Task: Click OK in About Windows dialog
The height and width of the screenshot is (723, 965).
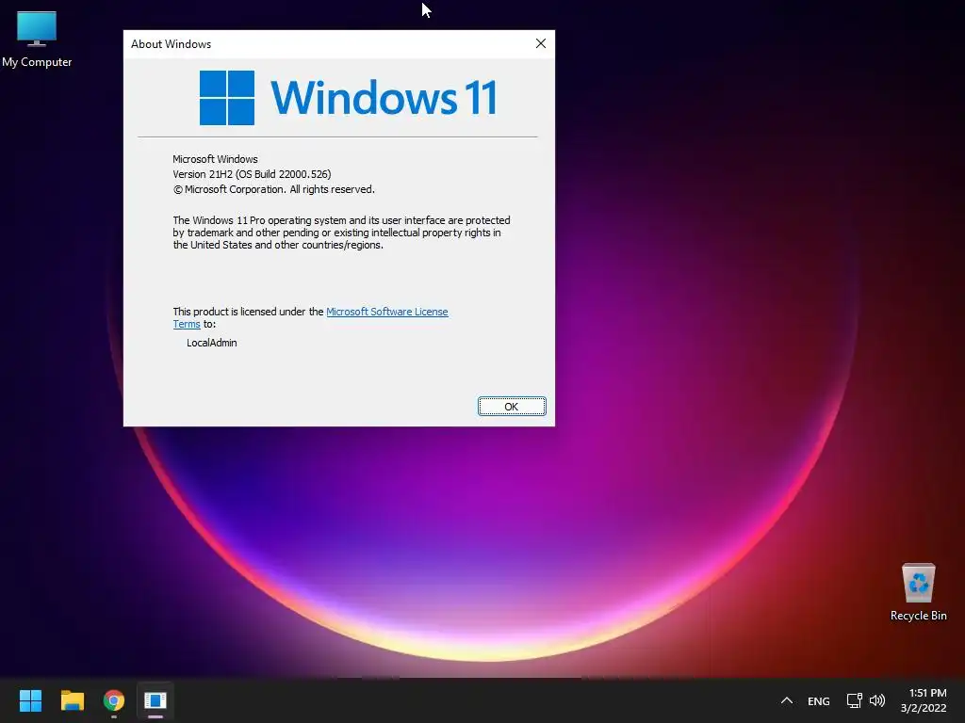Action: tap(512, 407)
